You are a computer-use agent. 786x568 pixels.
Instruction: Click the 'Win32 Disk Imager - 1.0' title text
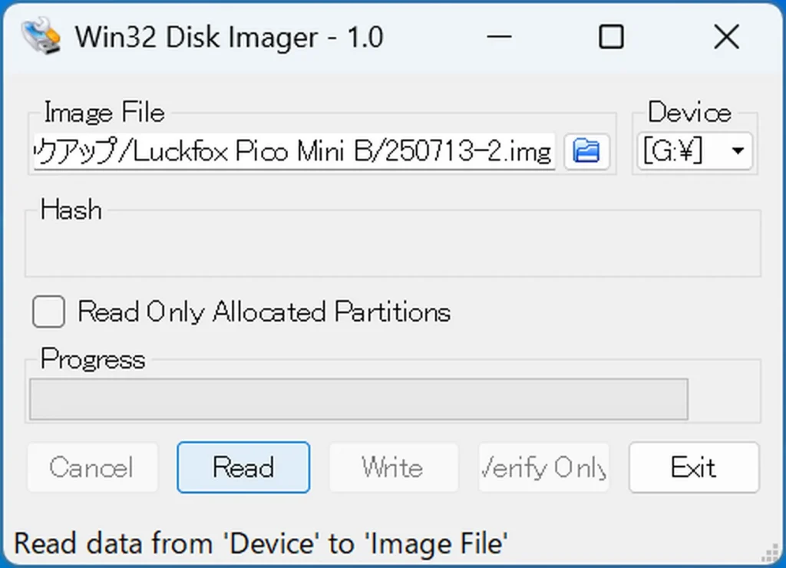[229, 37]
